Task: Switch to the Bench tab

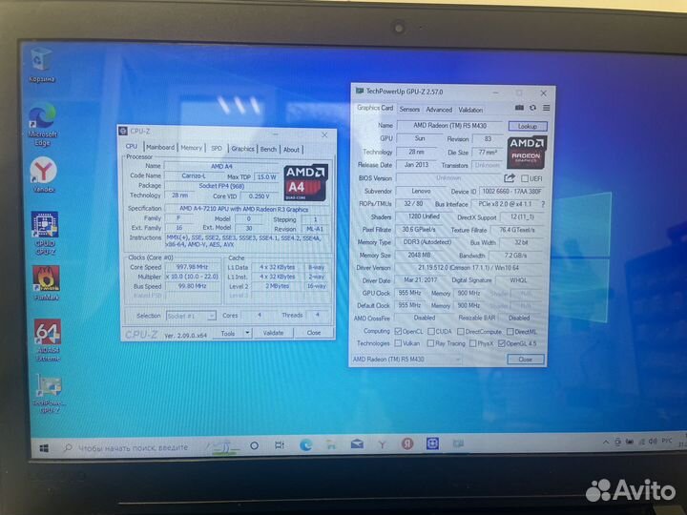Action: click(268, 150)
